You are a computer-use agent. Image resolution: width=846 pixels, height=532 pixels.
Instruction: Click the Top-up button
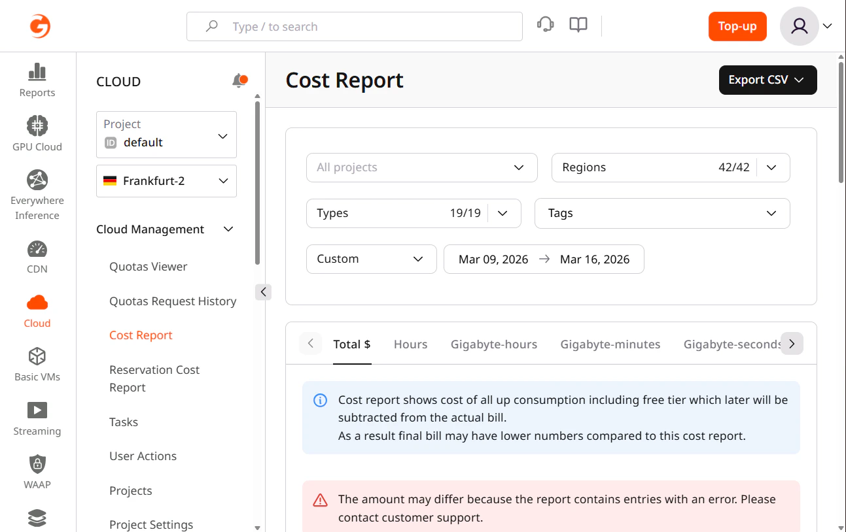(737, 26)
